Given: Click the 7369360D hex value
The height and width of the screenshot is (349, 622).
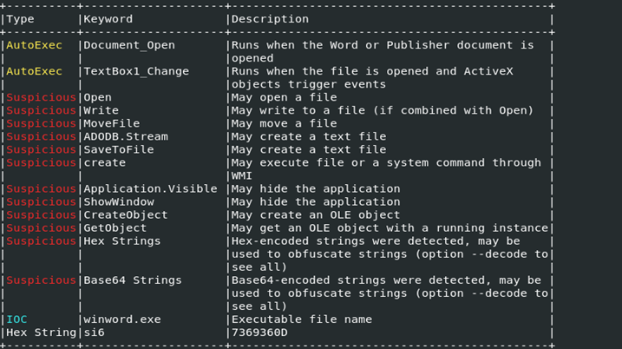Looking at the screenshot, I should (259, 333).
